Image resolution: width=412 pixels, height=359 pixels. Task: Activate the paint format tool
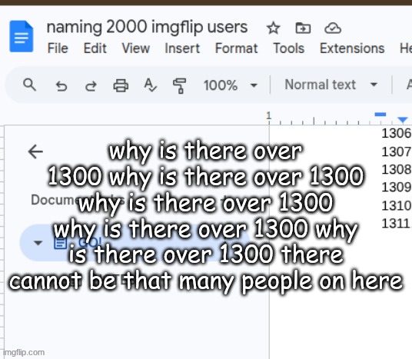click(x=180, y=85)
